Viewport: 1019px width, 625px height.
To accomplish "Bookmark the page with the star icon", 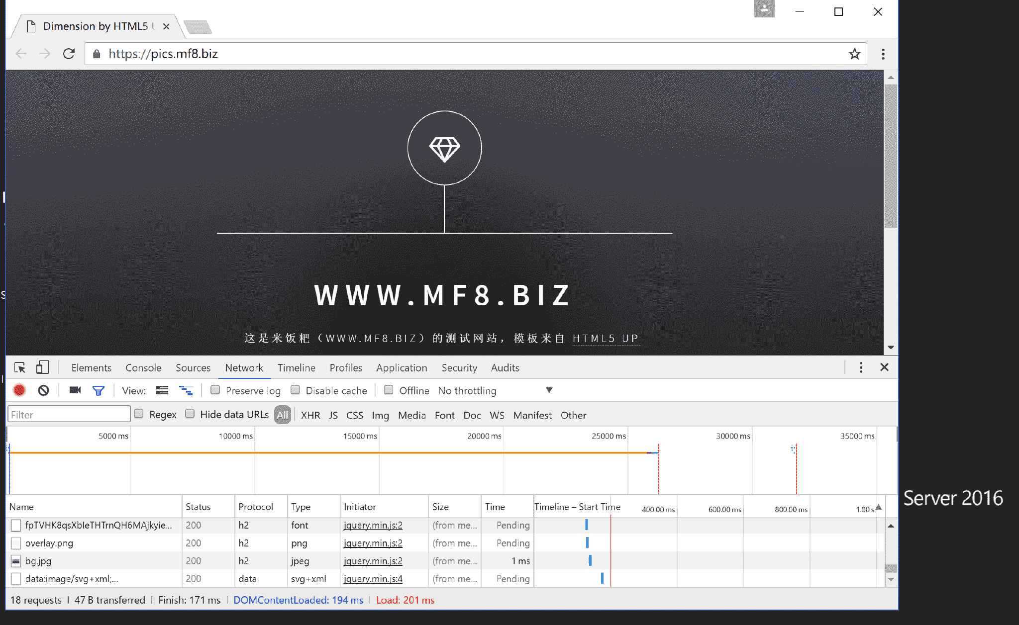I will coord(854,54).
